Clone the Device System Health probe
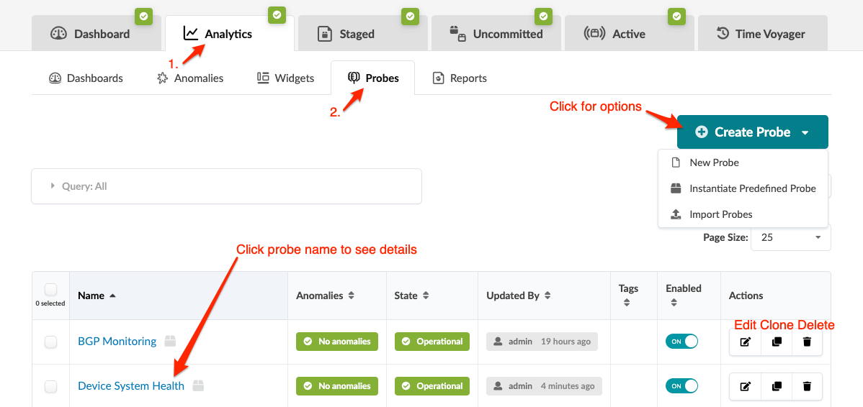This screenshot has height=407, width=863. (777, 386)
